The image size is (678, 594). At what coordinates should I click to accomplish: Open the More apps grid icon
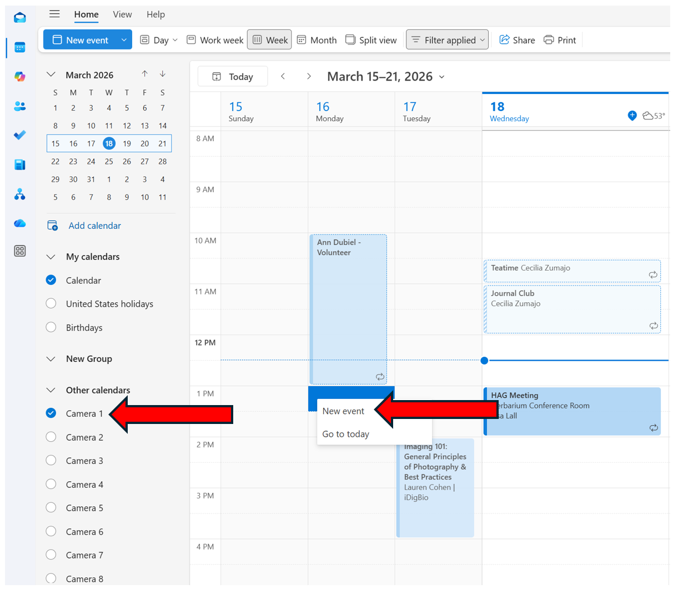20,251
